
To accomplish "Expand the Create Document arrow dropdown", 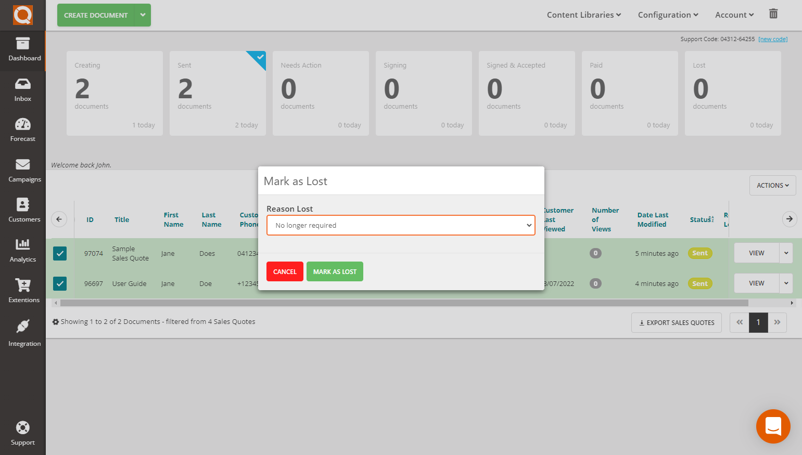I will click(143, 15).
